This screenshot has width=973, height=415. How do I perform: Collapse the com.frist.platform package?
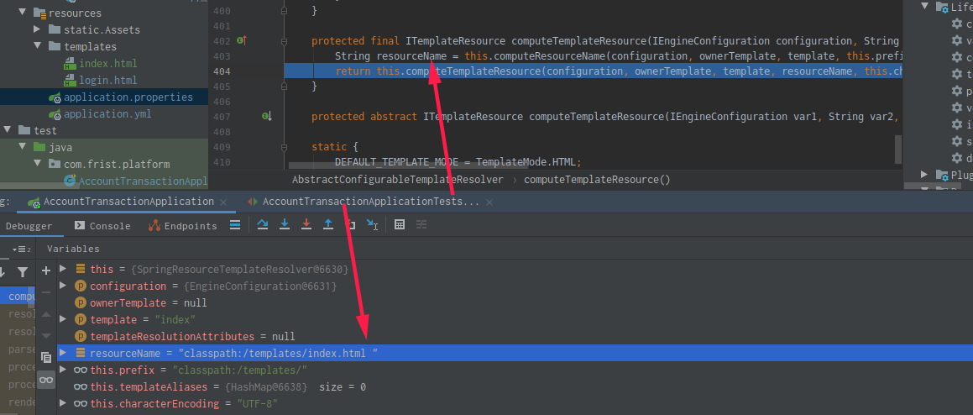tap(37, 164)
